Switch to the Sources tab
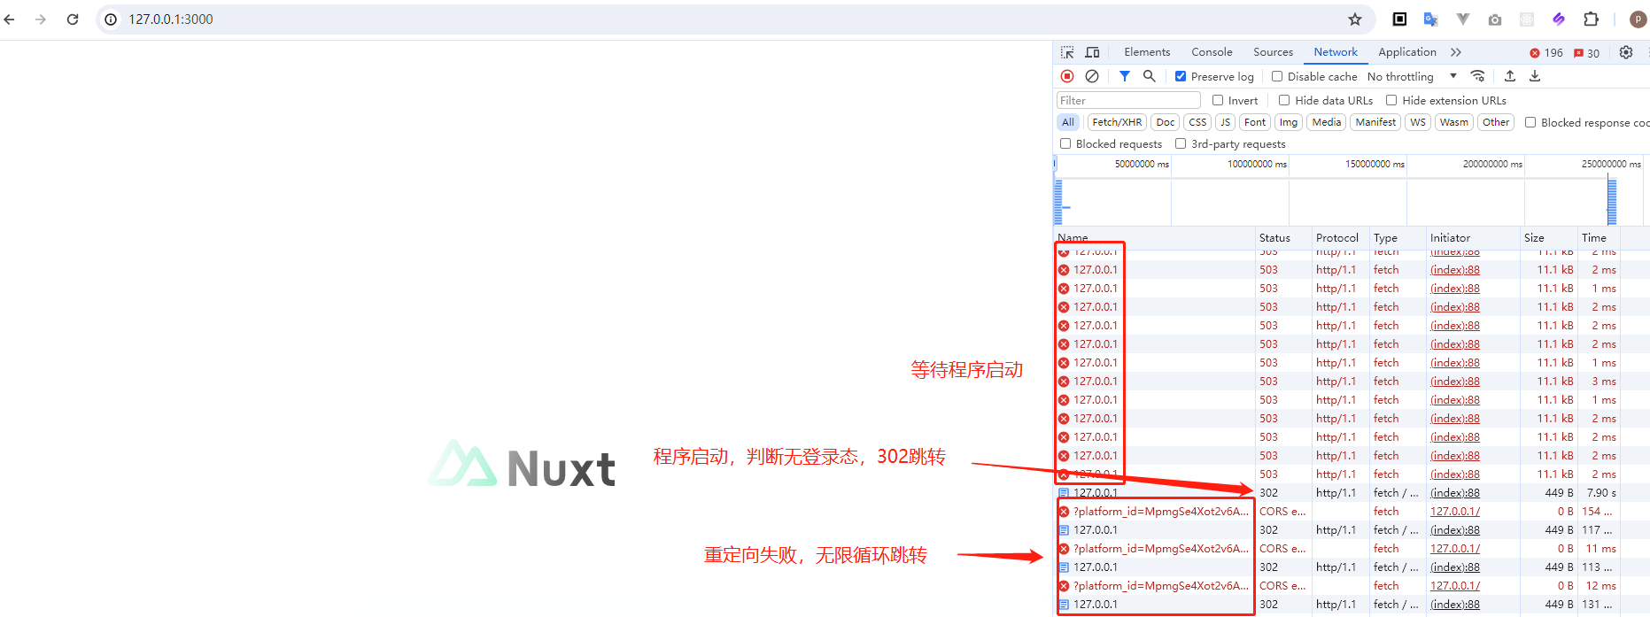The height and width of the screenshot is (617, 1650). click(x=1273, y=52)
